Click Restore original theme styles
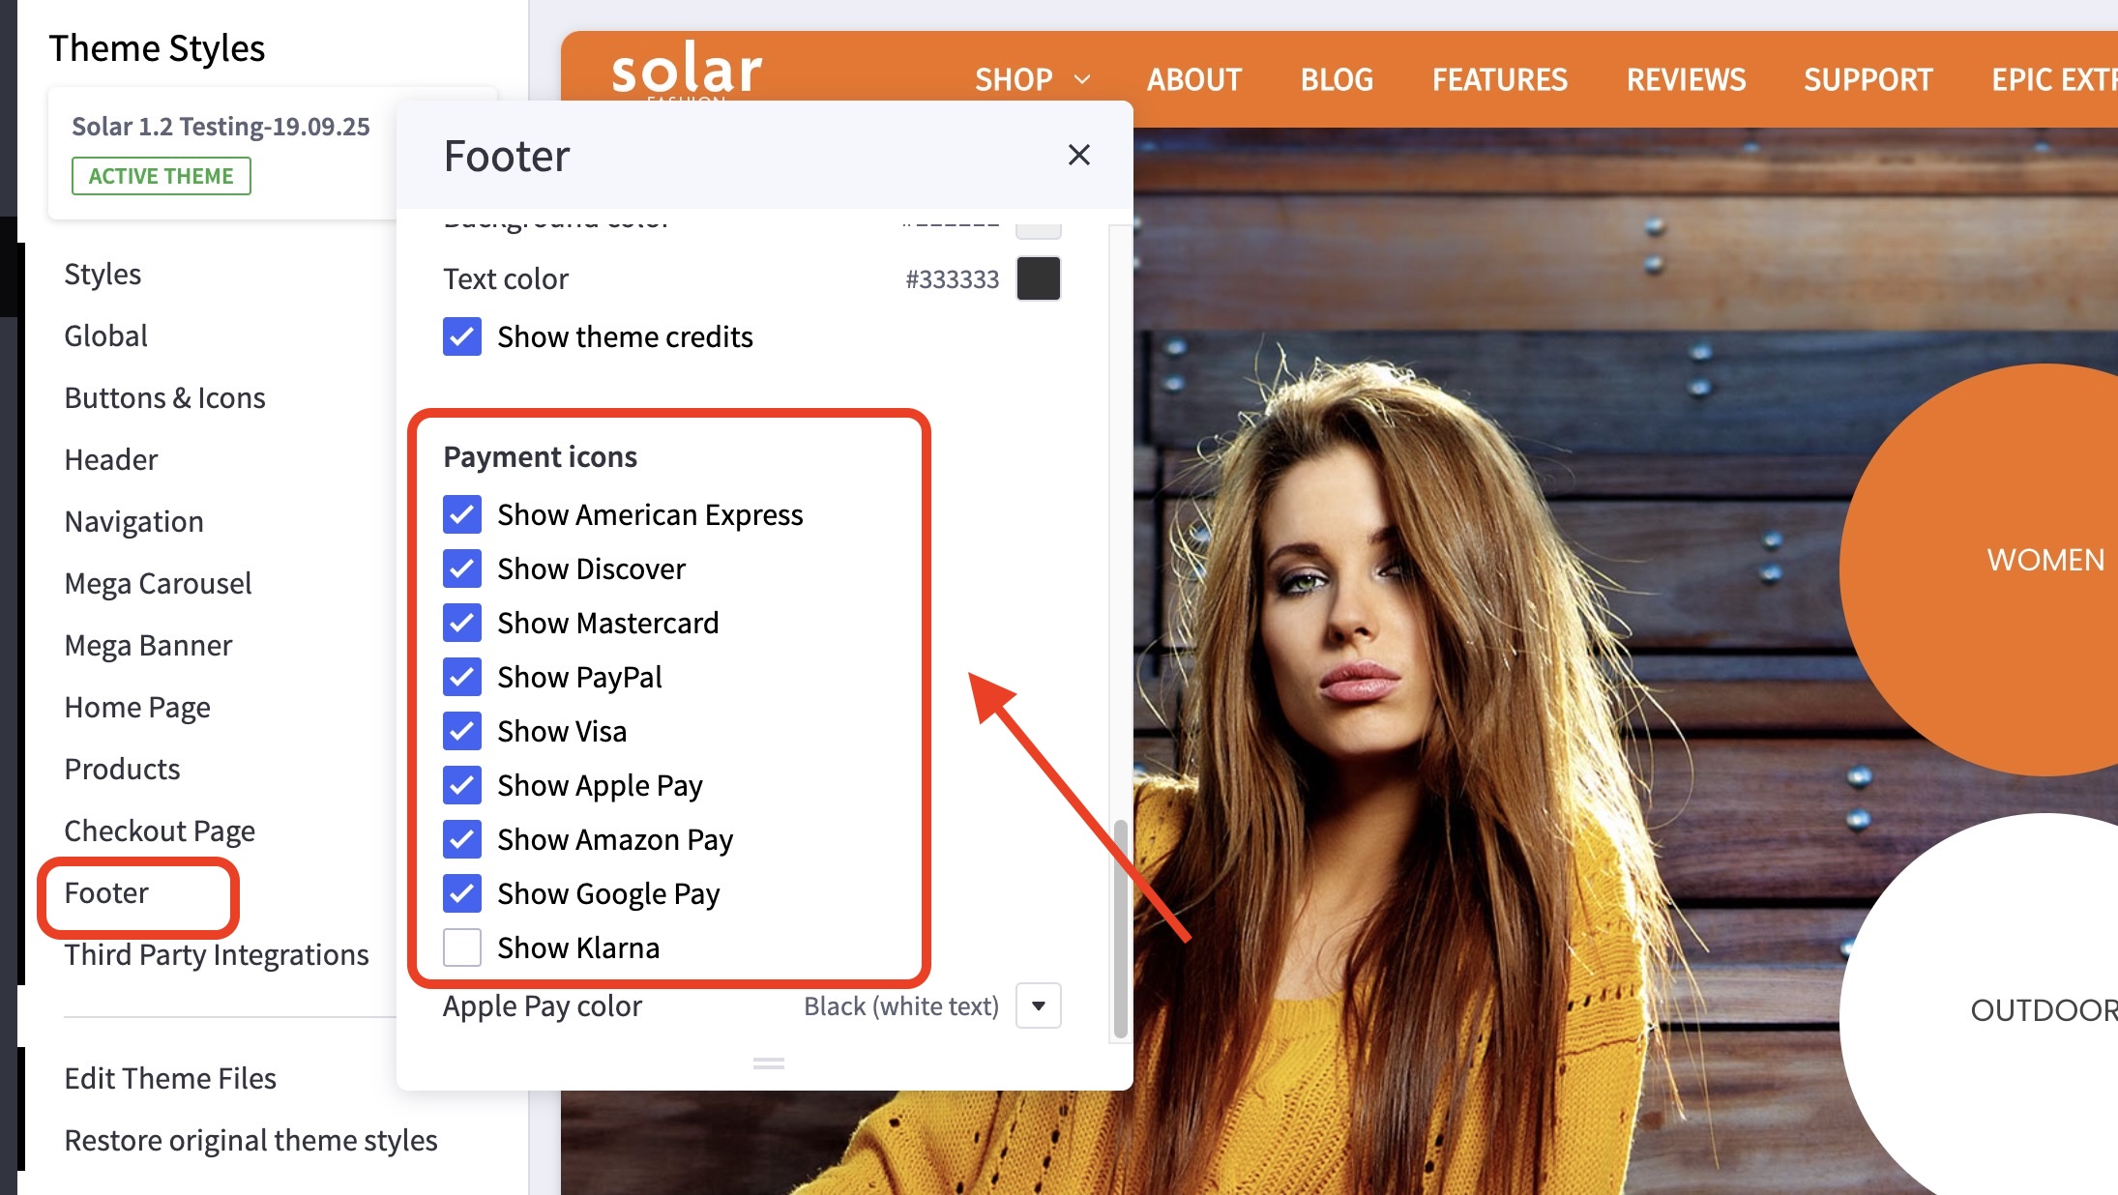This screenshot has width=2118, height=1195. 250,1140
